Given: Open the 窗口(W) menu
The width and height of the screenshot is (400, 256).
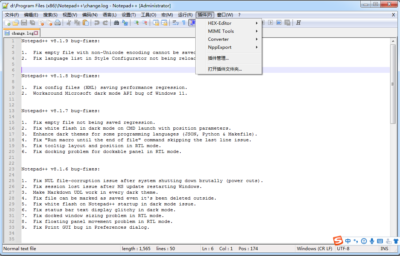Looking at the screenshot, I should (x=225, y=15).
